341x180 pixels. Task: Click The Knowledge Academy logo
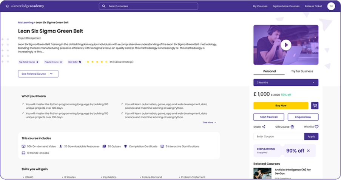[25, 6]
